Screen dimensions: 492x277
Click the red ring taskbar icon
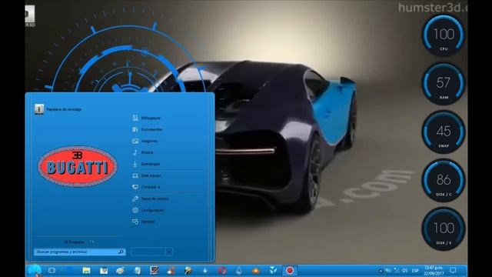pos(222,270)
